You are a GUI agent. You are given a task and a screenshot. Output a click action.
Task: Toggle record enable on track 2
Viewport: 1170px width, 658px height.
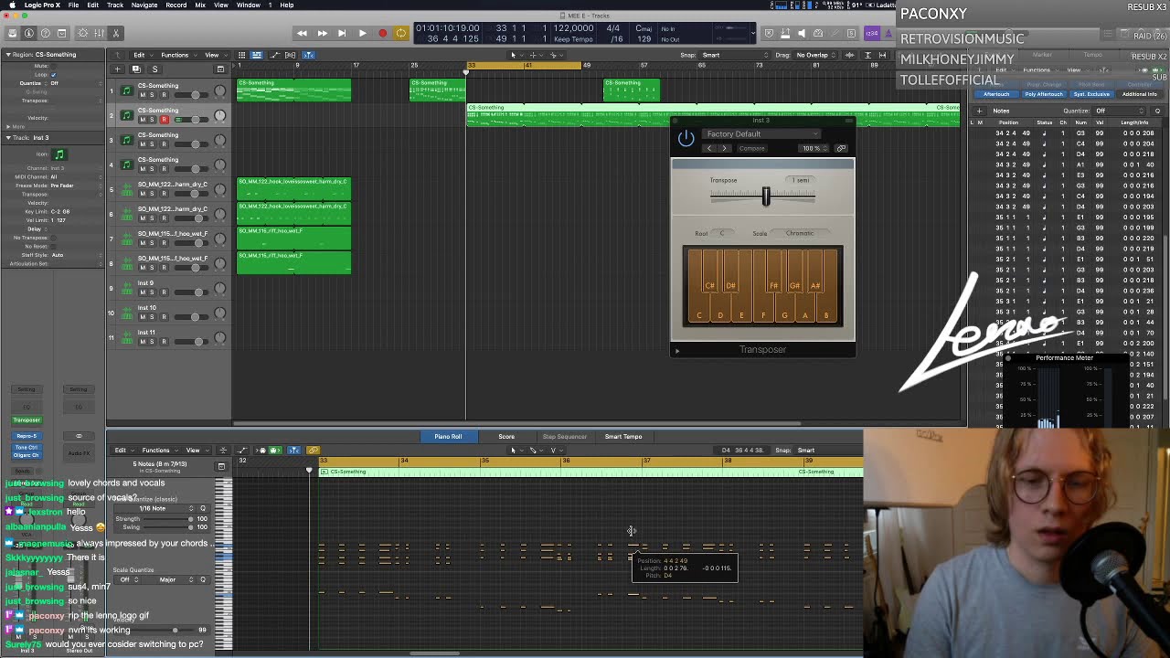click(x=165, y=120)
